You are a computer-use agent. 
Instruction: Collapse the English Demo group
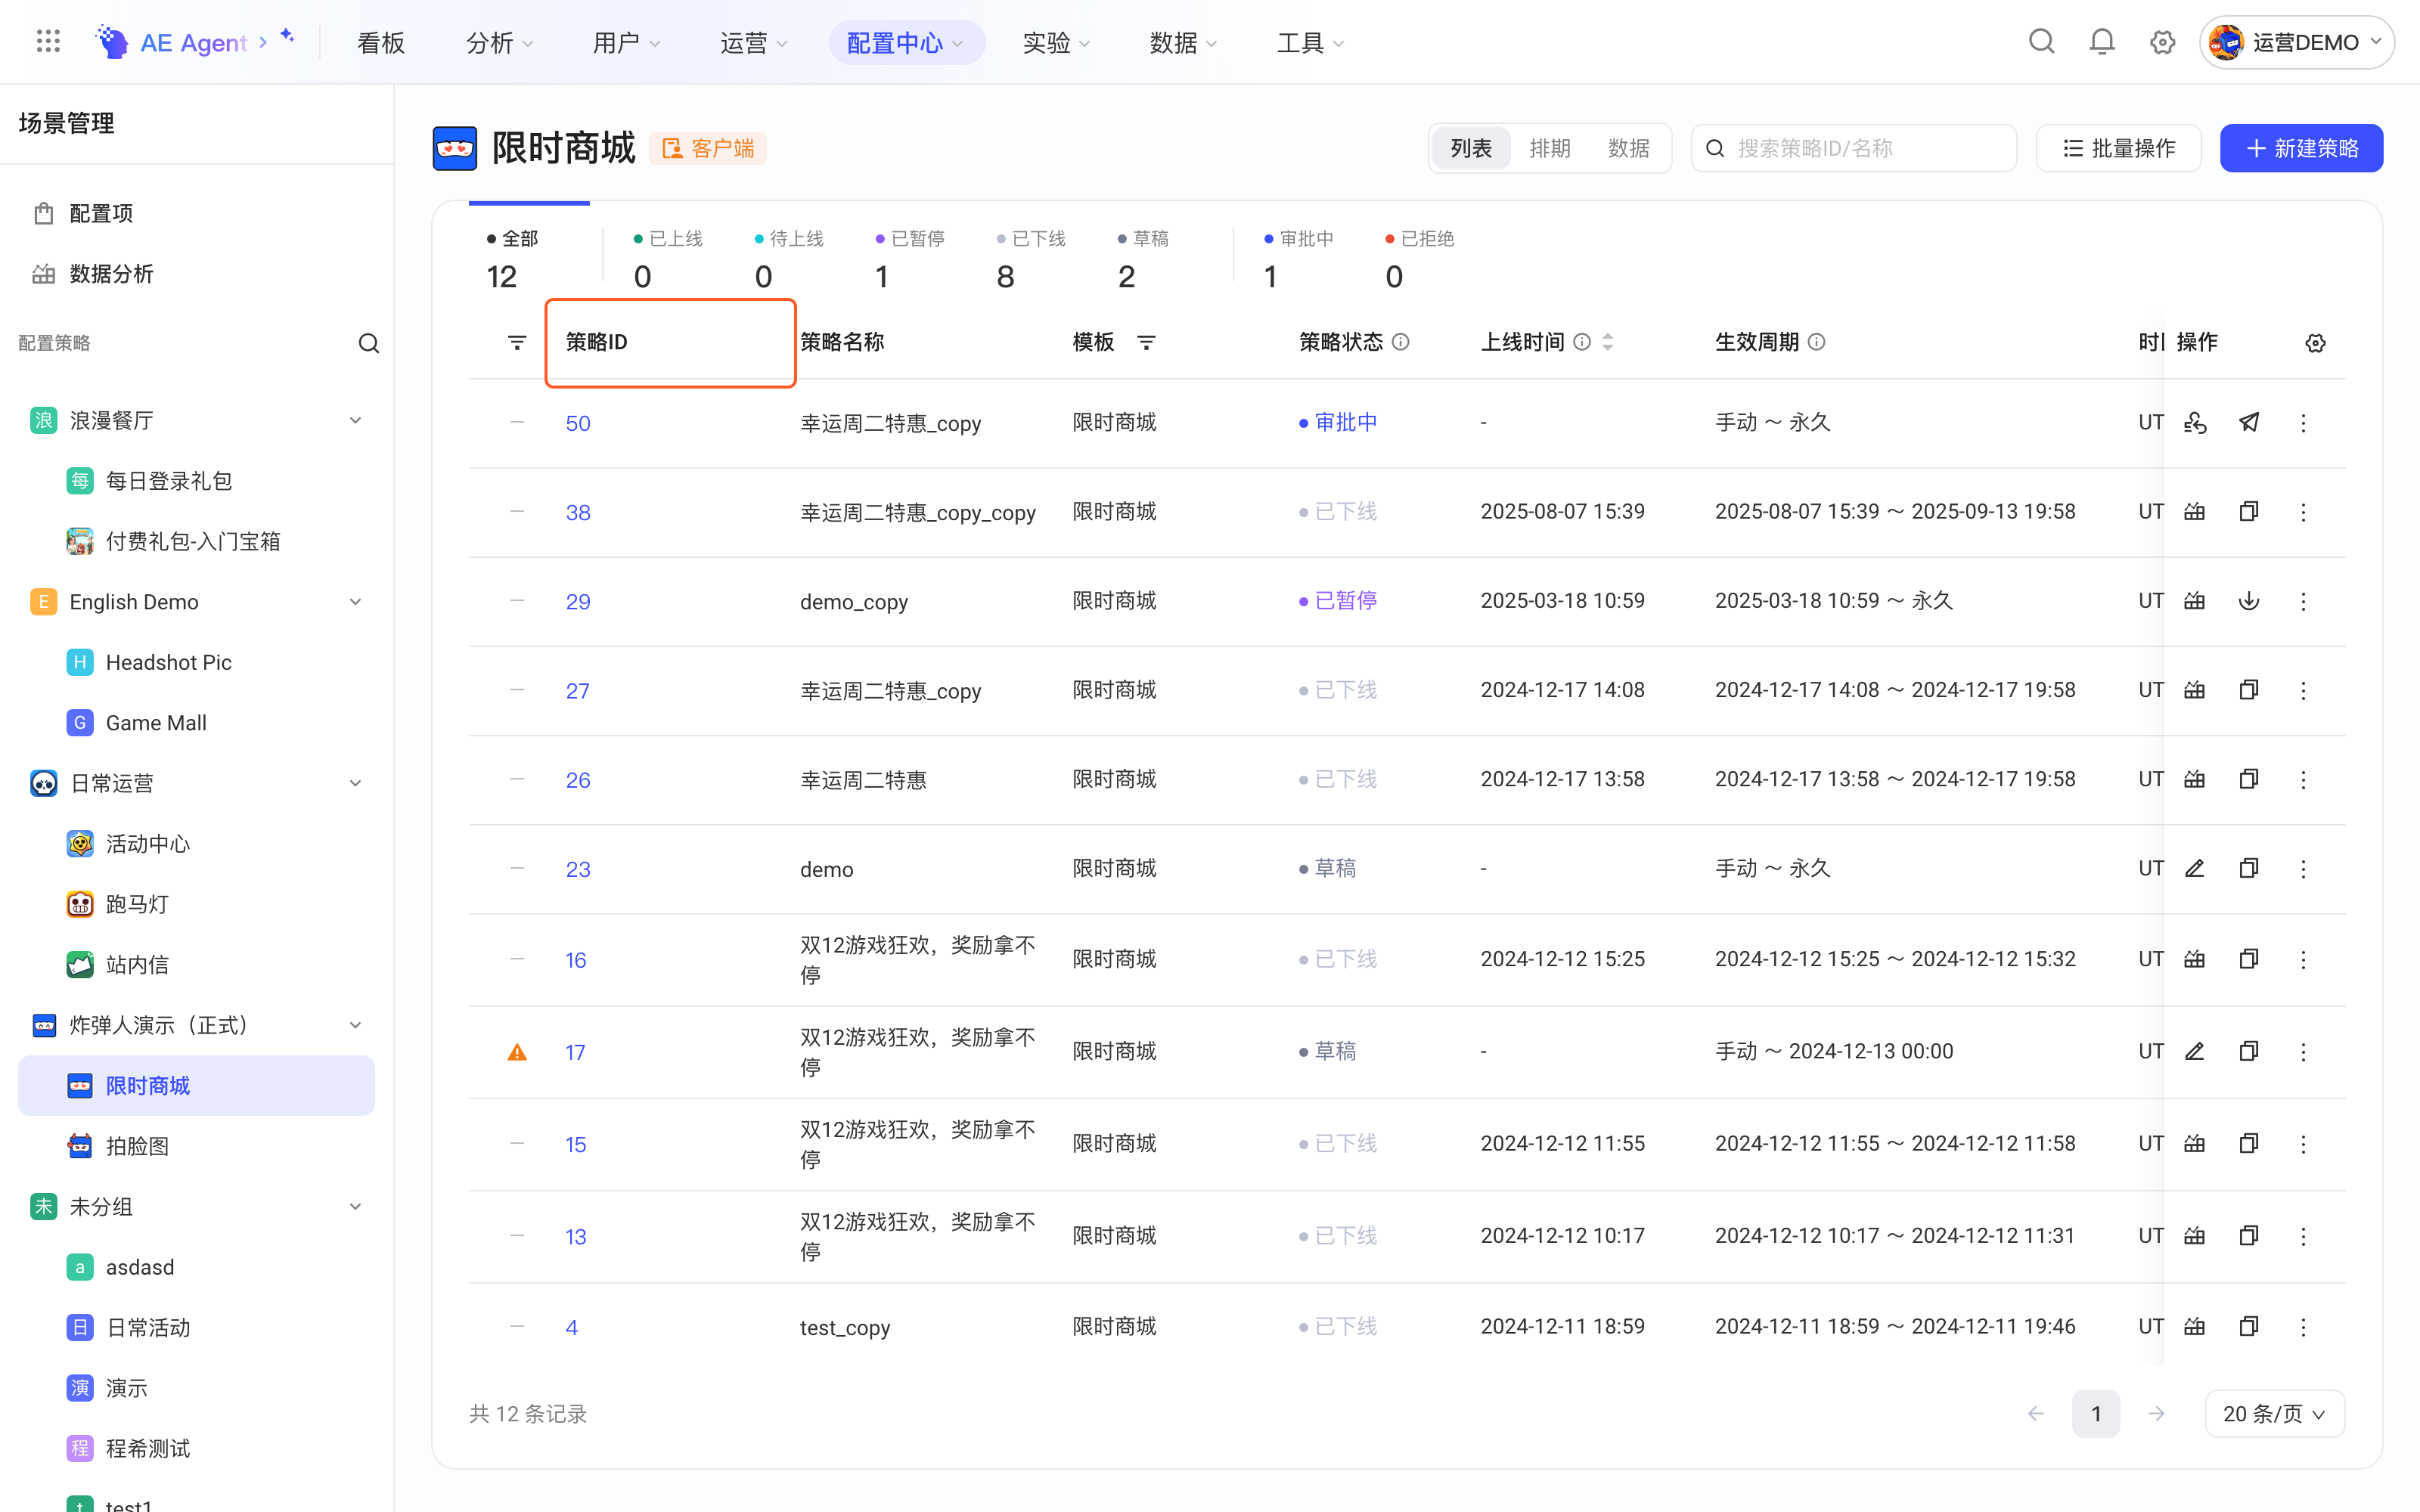click(355, 601)
